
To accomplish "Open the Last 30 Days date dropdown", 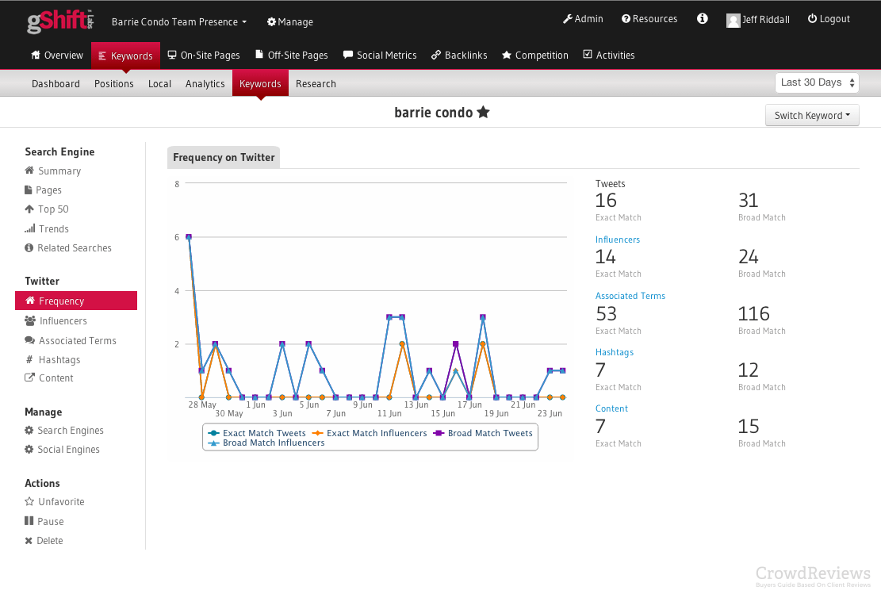I will click(818, 82).
